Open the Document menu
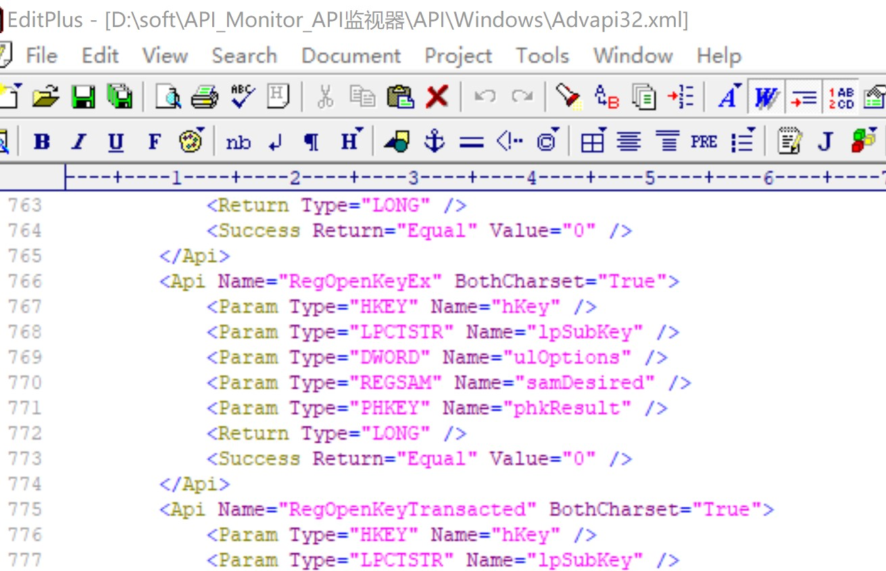The image size is (886, 571). (x=351, y=56)
